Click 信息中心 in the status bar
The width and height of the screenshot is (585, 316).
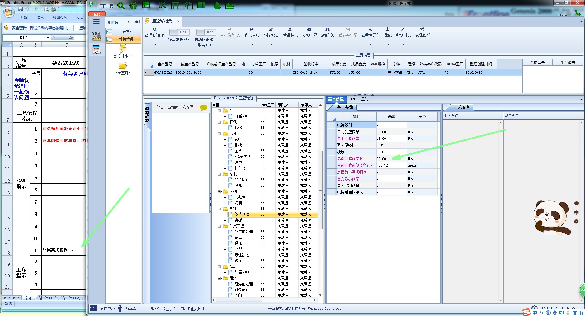pyautogui.click(x=103, y=308)
